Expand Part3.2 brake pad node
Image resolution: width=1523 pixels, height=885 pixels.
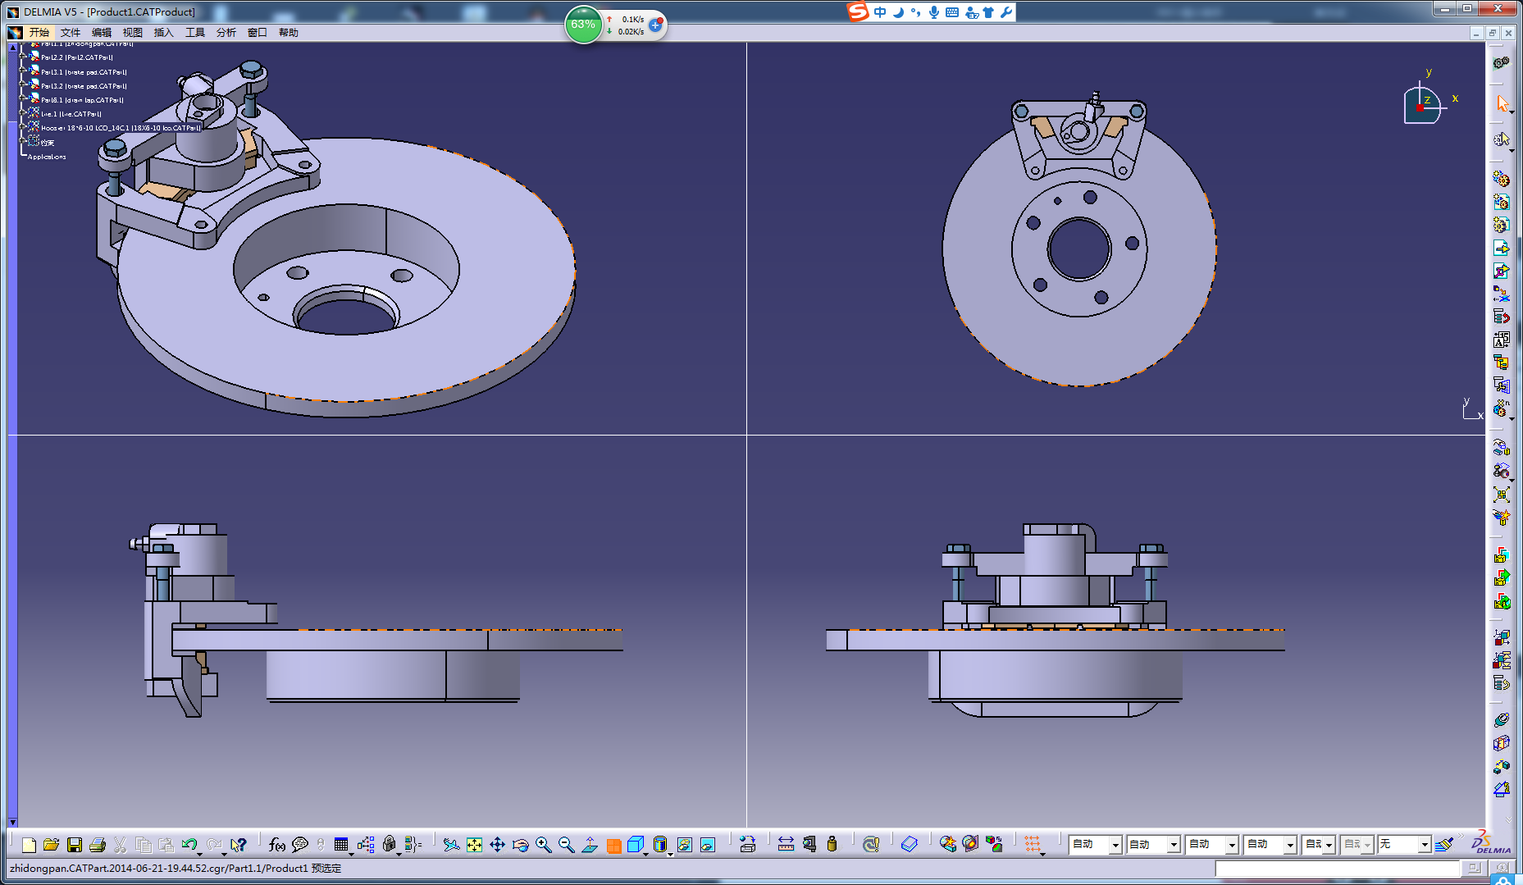pyautogui.click(x=24, y=85)
